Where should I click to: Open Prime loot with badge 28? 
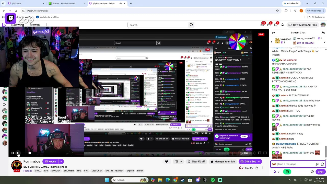click(262, 25)
